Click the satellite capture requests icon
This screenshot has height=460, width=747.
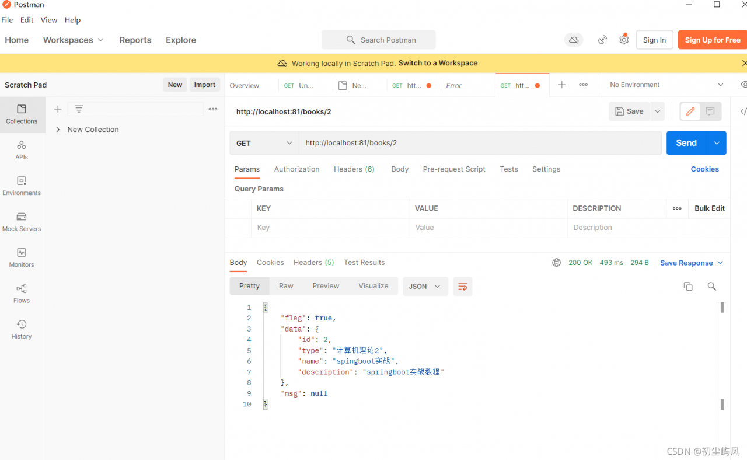point(602,40)
